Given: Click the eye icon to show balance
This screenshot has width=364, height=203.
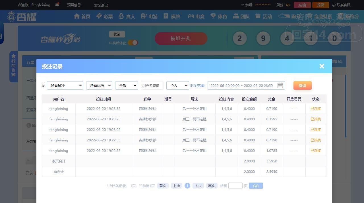Looking at the screenshot, I should coord(288,5).
